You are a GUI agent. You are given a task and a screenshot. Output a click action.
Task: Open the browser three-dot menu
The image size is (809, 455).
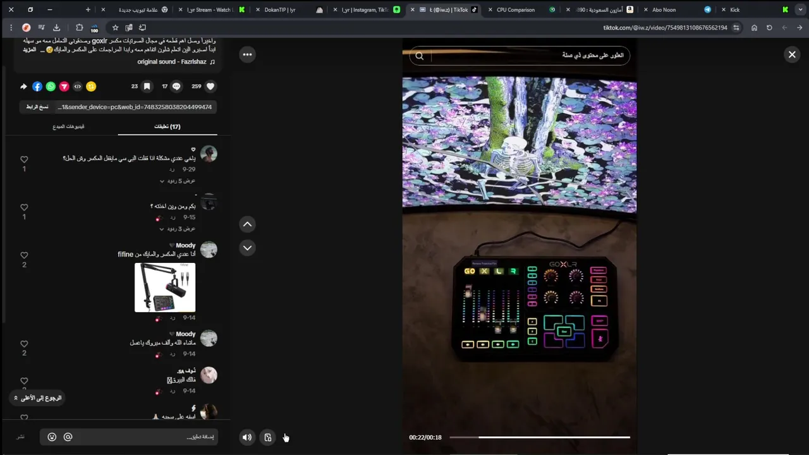click(x=11, y=28)
